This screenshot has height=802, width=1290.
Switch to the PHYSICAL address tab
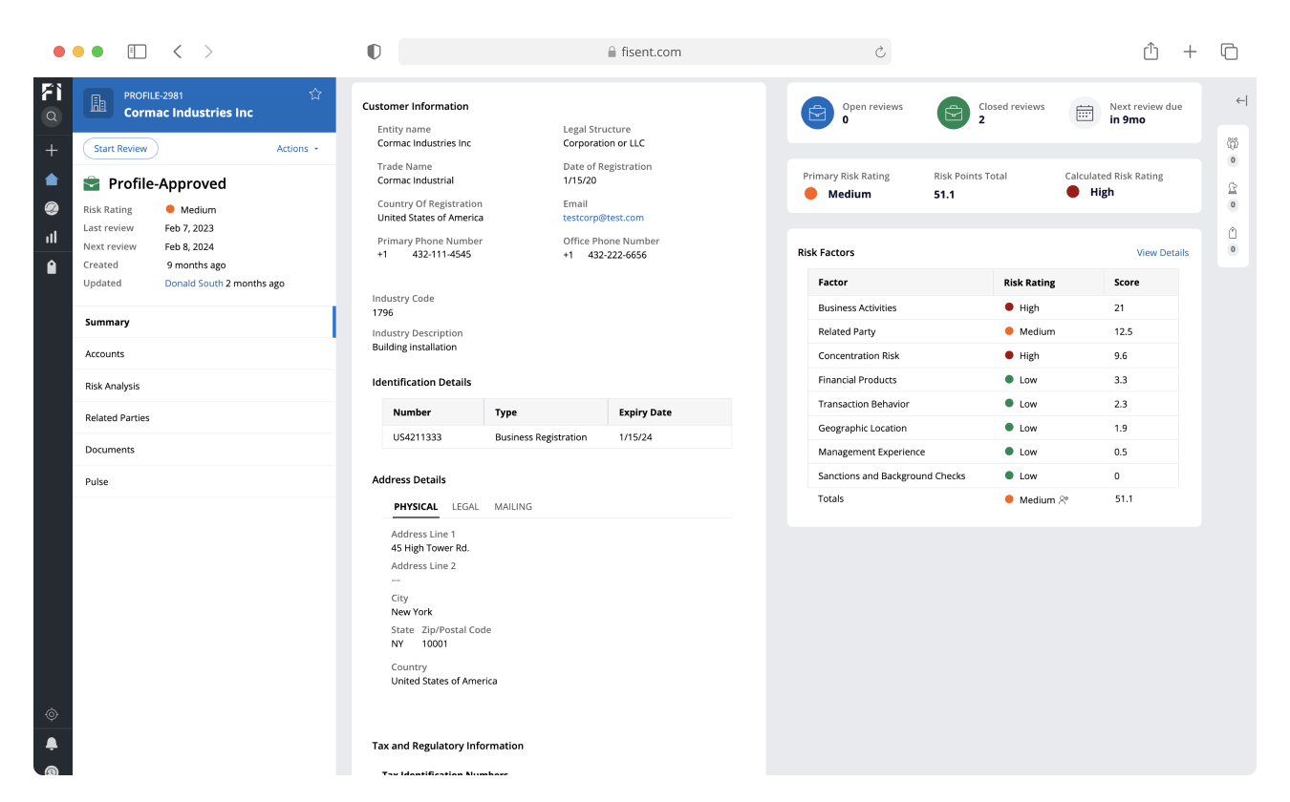click(416, 507)
